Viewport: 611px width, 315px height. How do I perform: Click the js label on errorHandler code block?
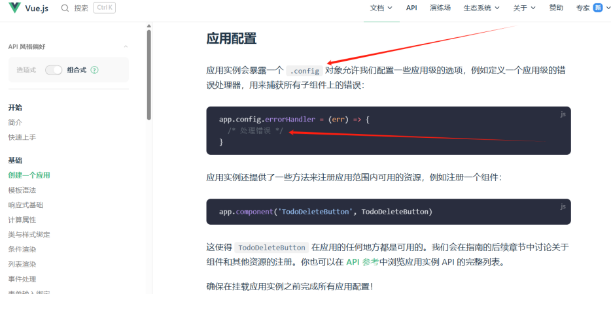coord(563,114)
